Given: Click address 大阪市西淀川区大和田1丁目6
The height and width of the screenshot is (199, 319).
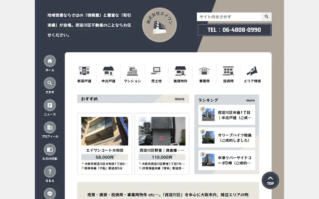Looking at the screenshot, I should (105, 164).
